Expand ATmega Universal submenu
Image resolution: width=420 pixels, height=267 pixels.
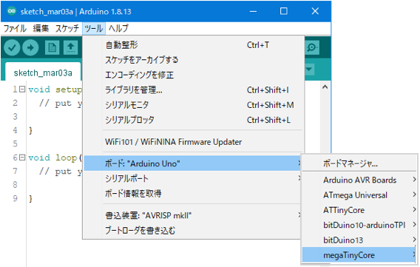click(x=359, y=195)
